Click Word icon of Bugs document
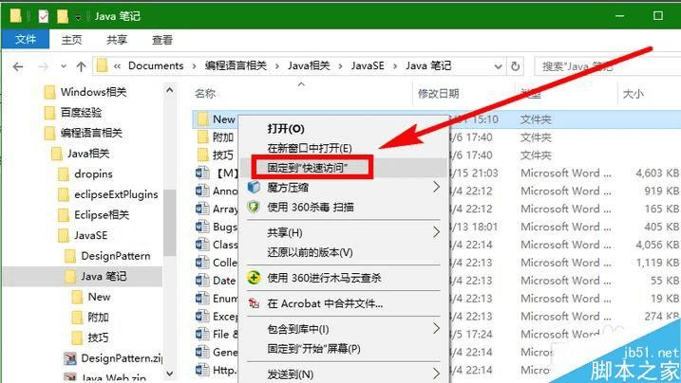The height and width of the screenshot is (383, 681). pyautogui.click(x=202, y=227)
